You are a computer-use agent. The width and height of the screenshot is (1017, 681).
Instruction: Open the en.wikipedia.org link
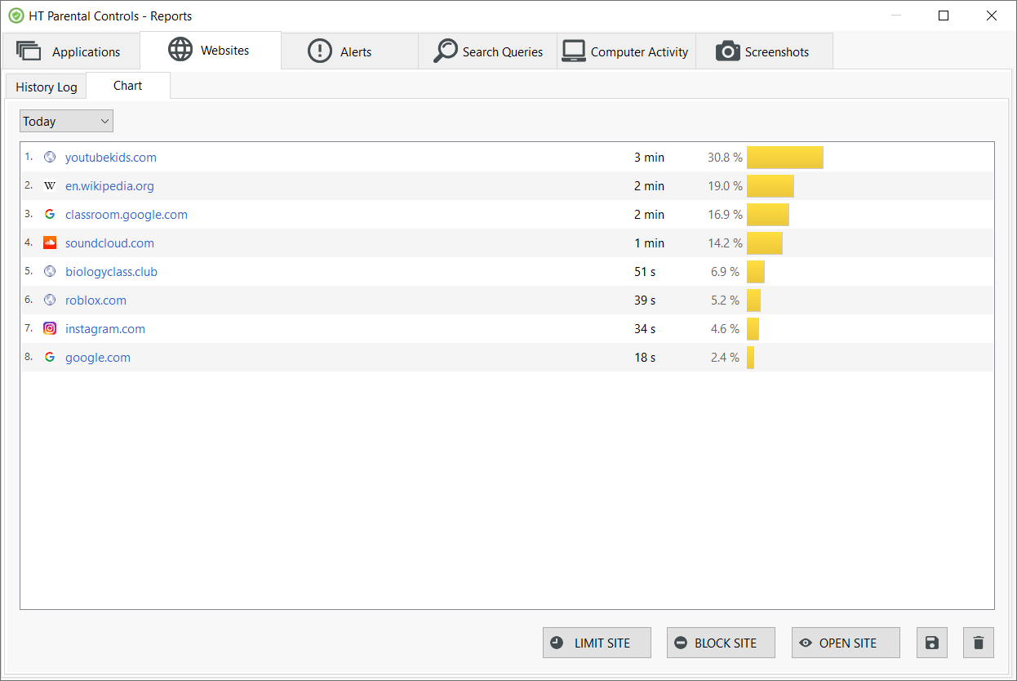[109, 186]
